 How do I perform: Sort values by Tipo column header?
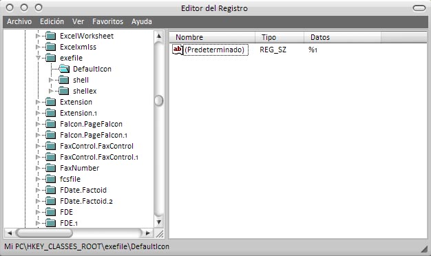click(x=280, y=37)
